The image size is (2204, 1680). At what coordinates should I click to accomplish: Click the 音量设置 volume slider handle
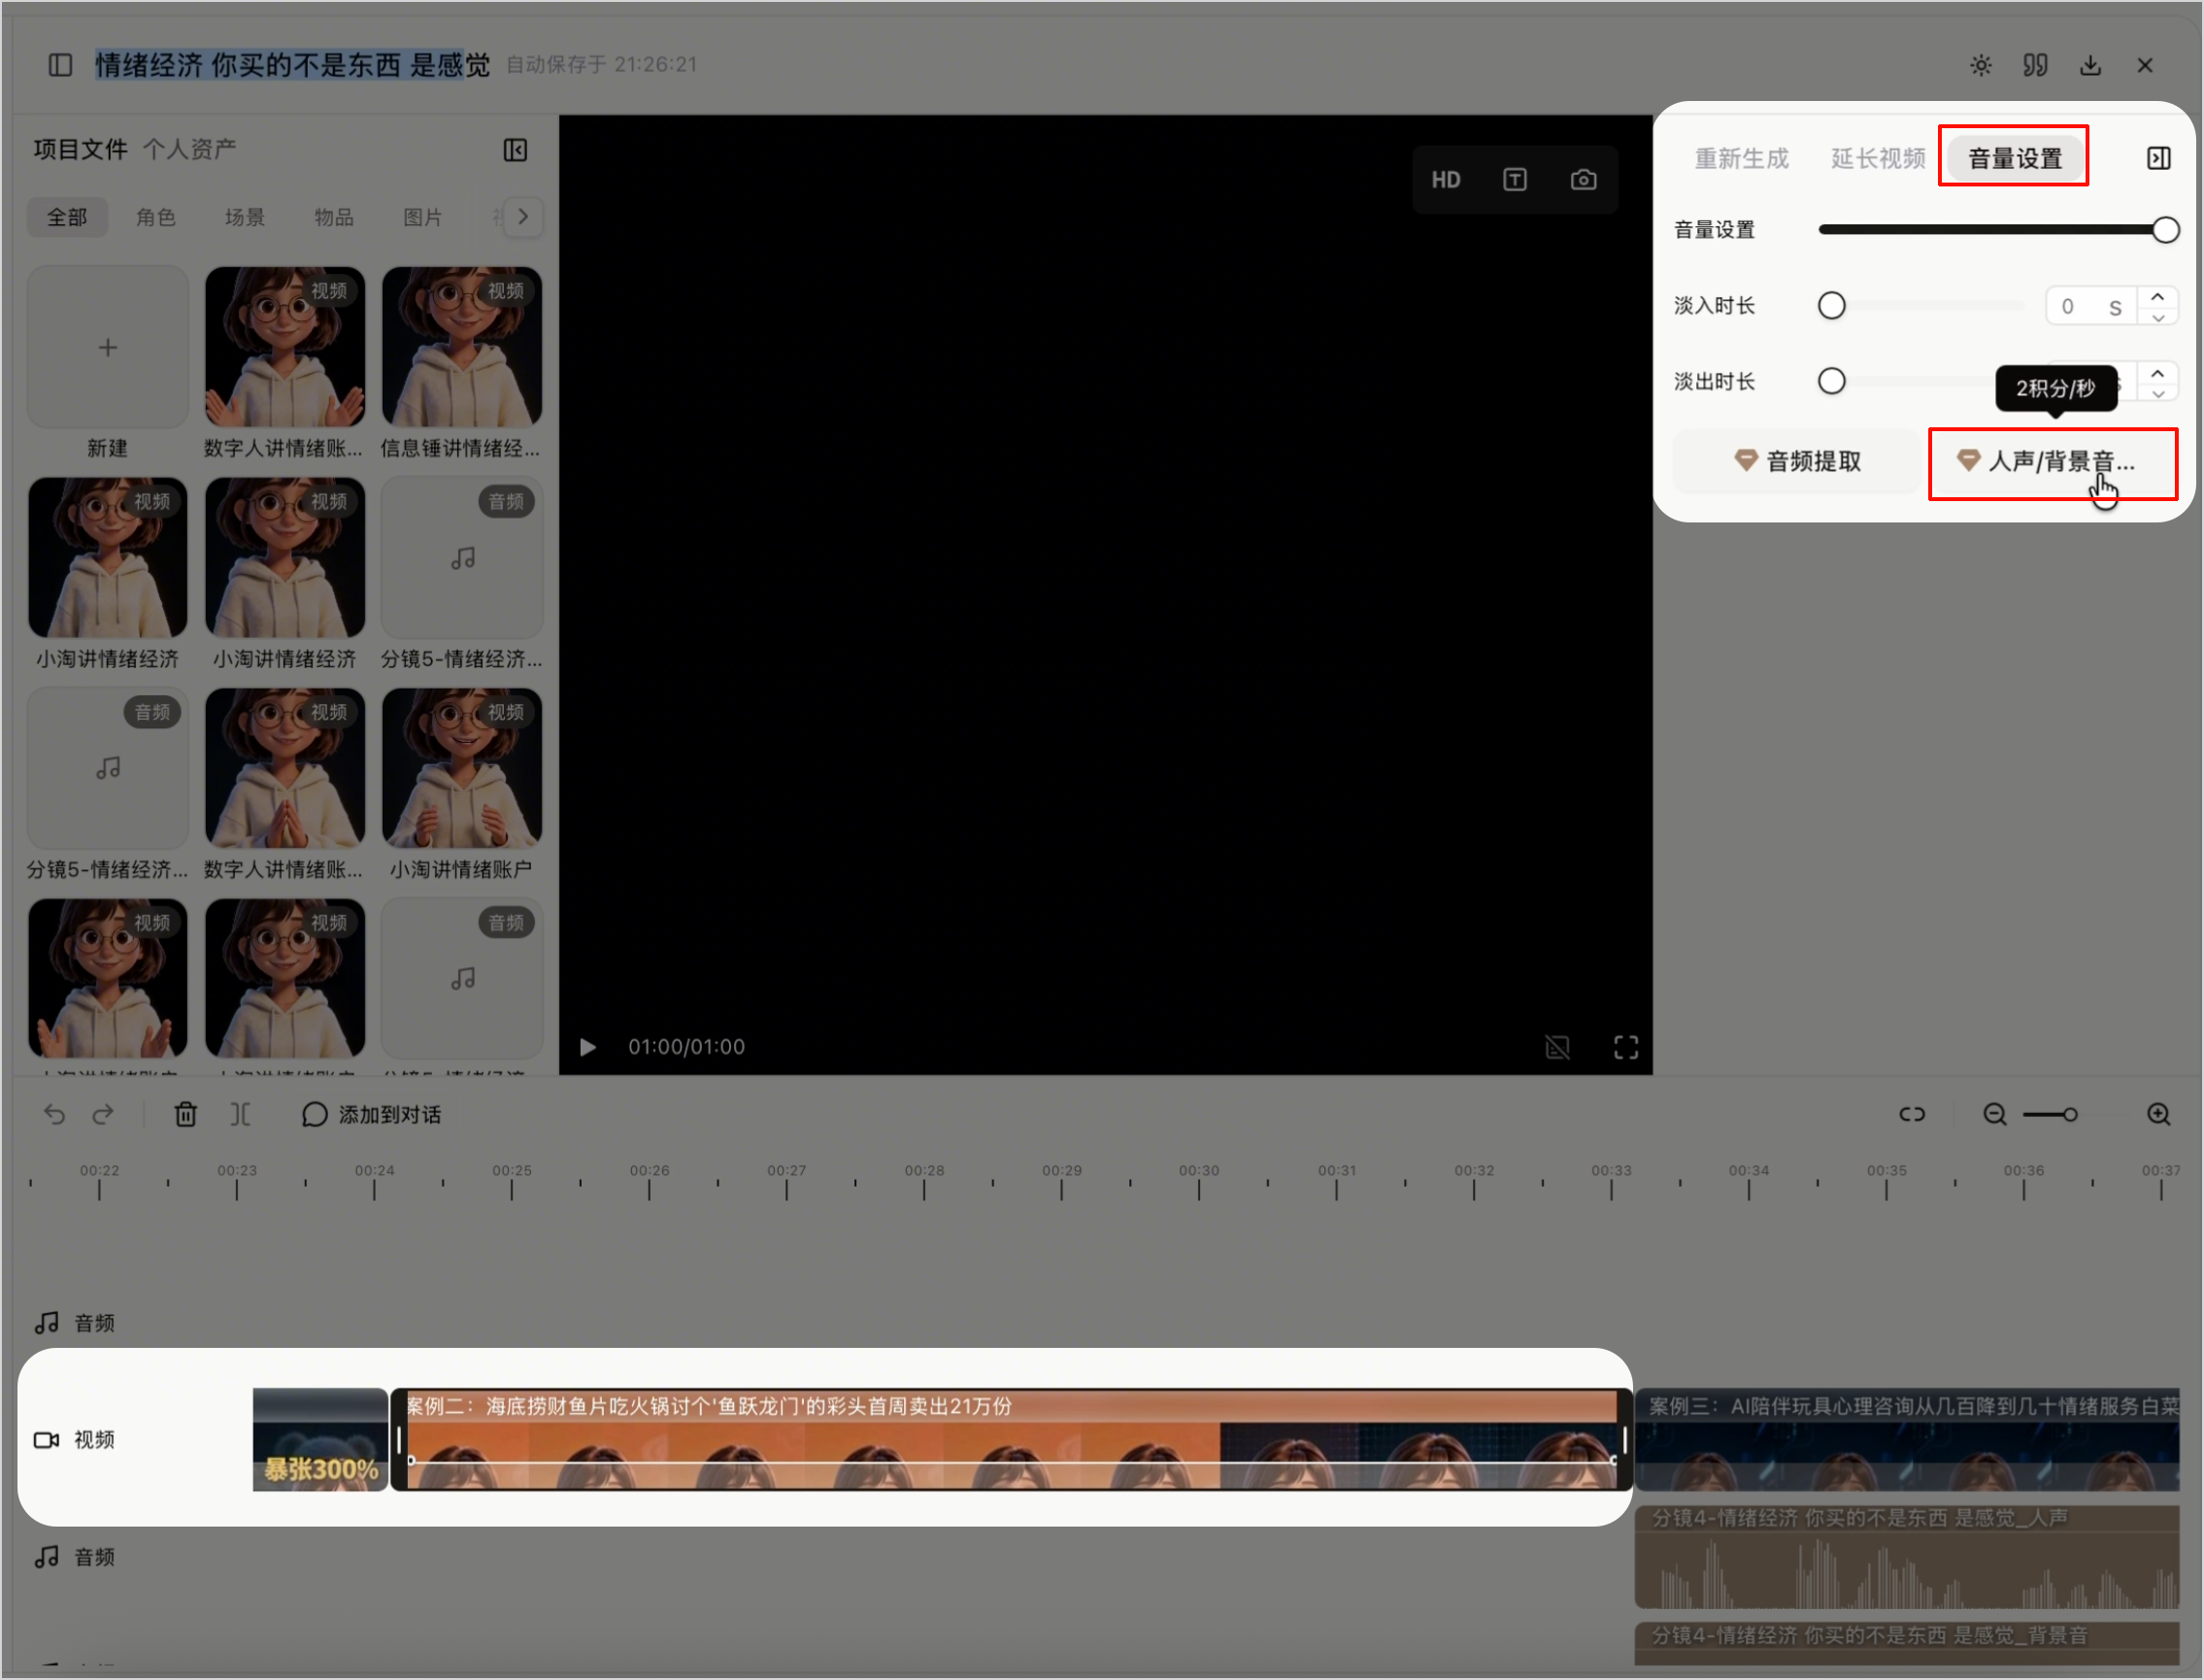click(x=2165, y=230)
